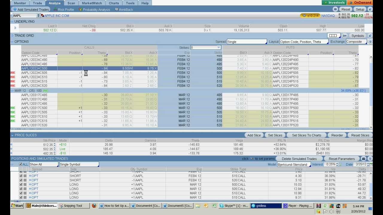Uncheck the SHORT 515 CALL position checkbox
Screen dimensions: 383x215
coord(21,176)
